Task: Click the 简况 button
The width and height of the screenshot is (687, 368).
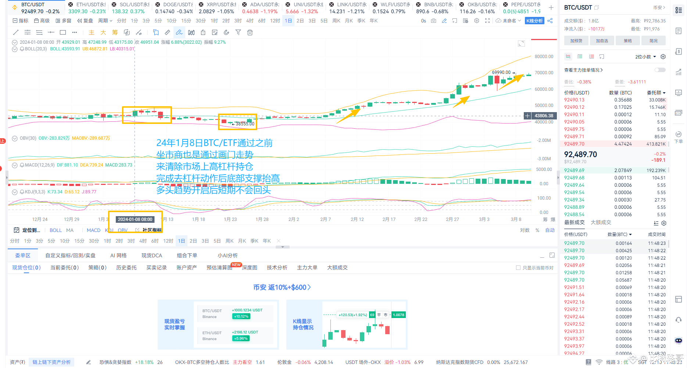Action: click(x=653, y=41)
